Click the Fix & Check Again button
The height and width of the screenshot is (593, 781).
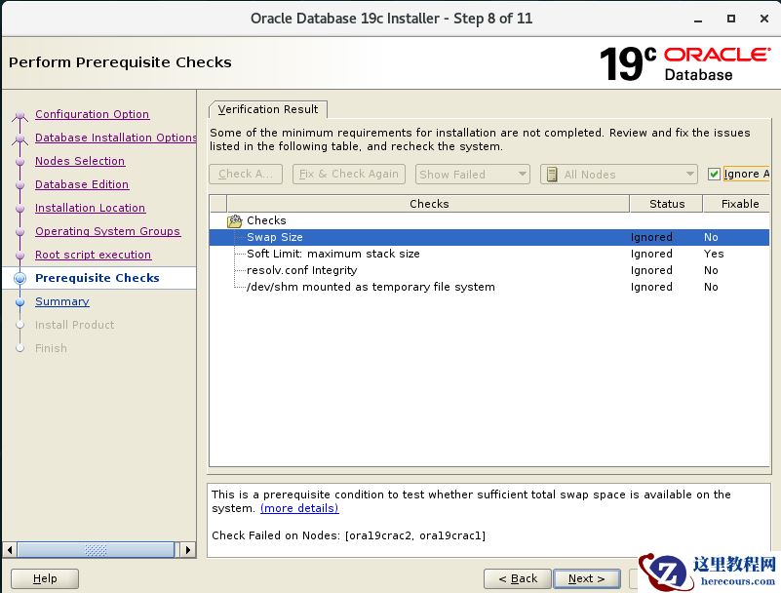(x=349, y=174)
